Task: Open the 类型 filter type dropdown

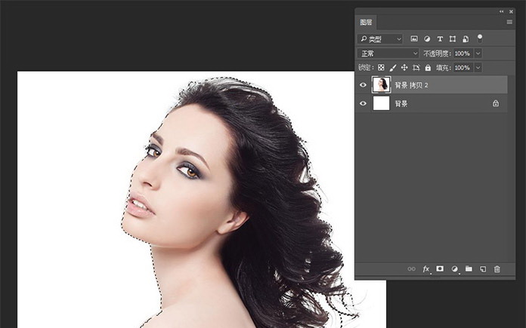Action: point(380,39)
